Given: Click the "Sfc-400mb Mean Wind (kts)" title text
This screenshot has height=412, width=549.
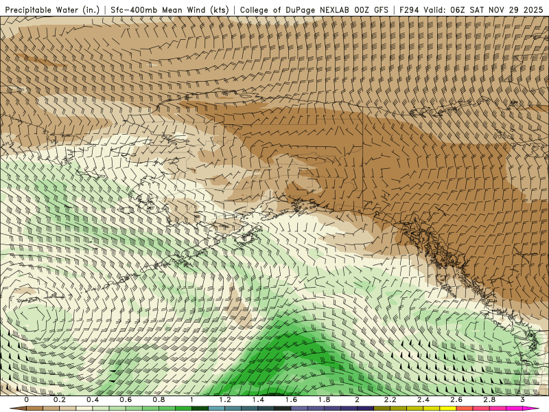Looking at the screenshot, I should pos(170,10).
